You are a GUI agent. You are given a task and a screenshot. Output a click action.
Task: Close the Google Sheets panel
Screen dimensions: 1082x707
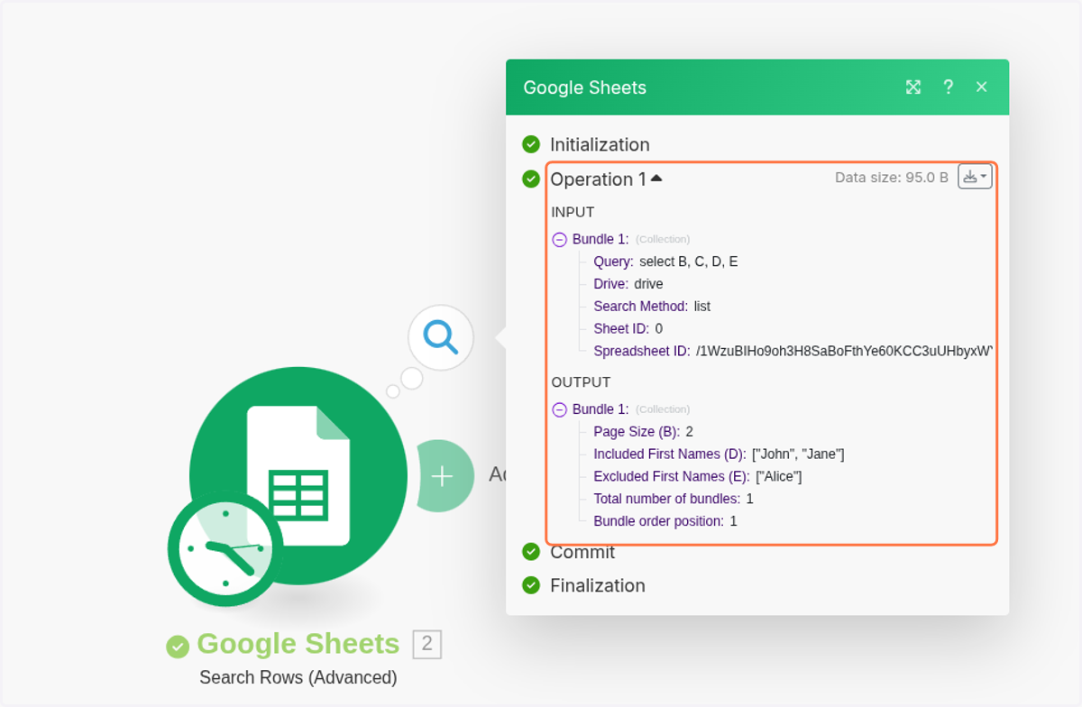tap(982, 87)
